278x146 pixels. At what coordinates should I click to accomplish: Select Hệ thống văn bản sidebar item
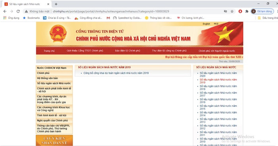[x=54, y=78]
